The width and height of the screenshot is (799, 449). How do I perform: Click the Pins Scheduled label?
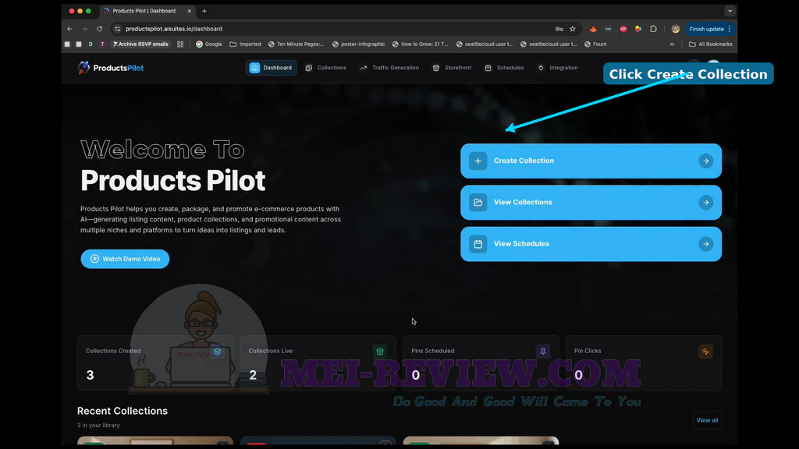pos(432,351)
